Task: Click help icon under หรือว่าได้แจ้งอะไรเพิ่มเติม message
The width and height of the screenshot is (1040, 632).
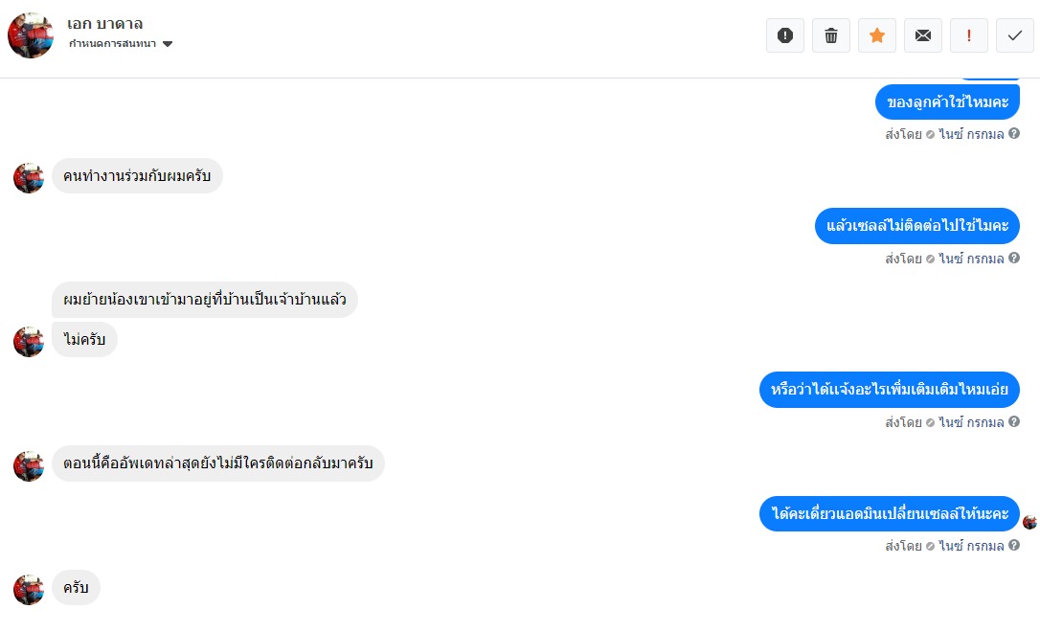Action: (x=1014, y=421)
